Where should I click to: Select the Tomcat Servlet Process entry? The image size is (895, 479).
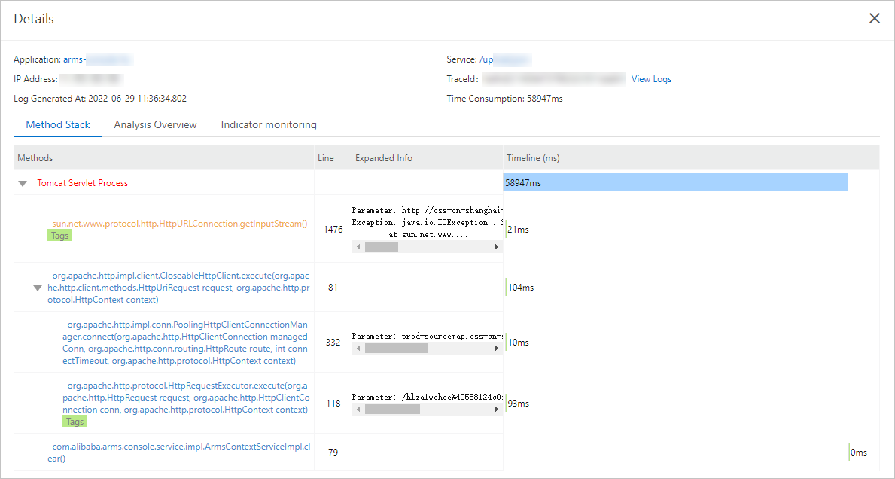point(83,182)
